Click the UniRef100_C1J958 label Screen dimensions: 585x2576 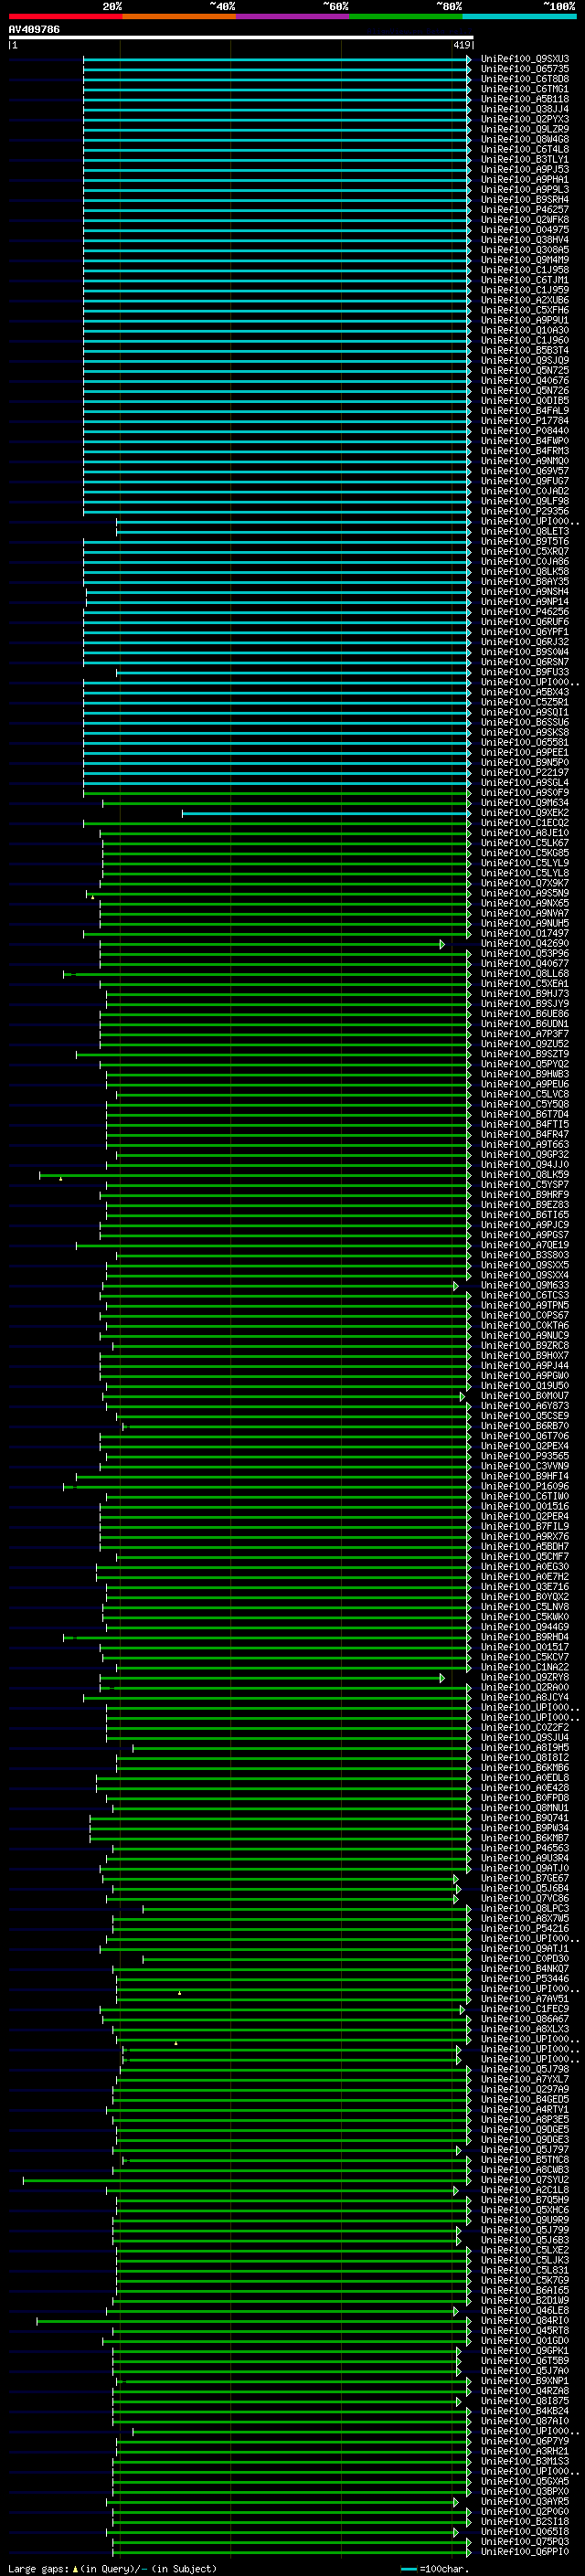[x=525, y=269]
